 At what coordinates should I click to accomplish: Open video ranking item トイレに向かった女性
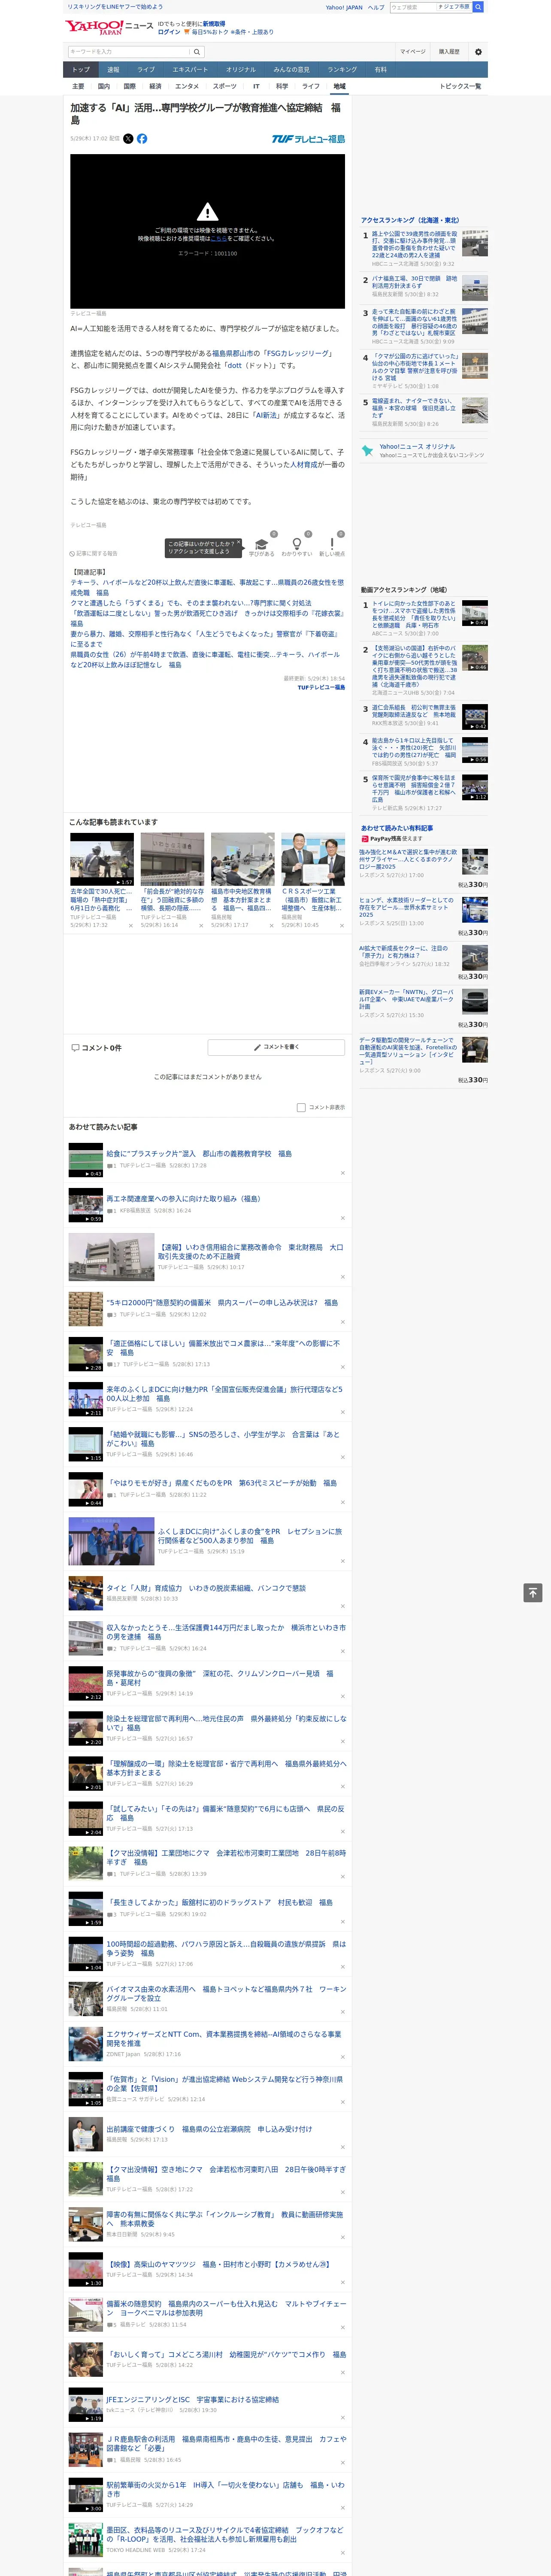[414, 614]
